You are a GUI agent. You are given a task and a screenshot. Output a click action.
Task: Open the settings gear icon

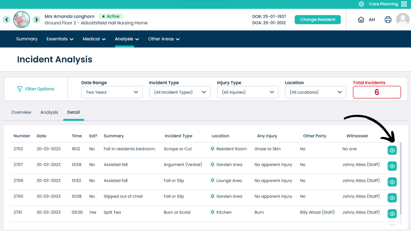point(361,4)
